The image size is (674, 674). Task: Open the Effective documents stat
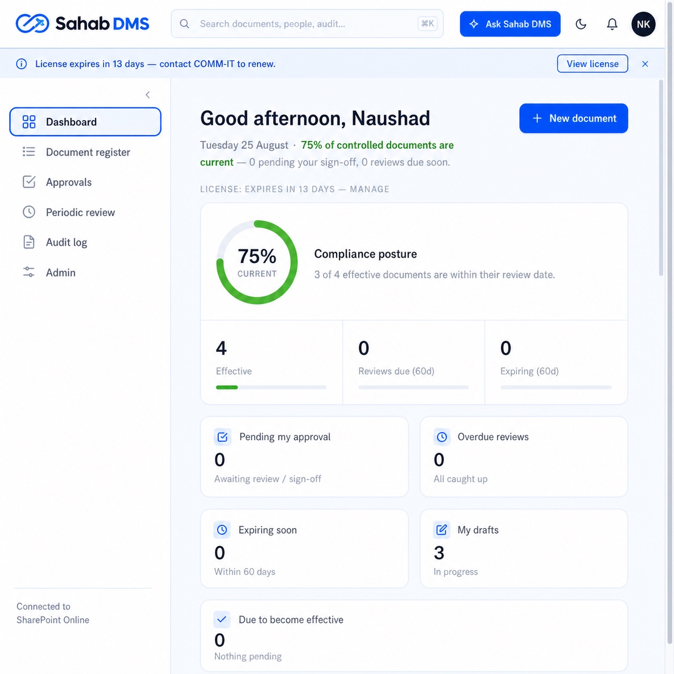(x=271, y=362)
